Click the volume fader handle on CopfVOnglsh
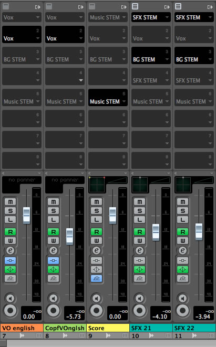Image resolution: width=216 pixels, height=347 pixels. point(69,237)
